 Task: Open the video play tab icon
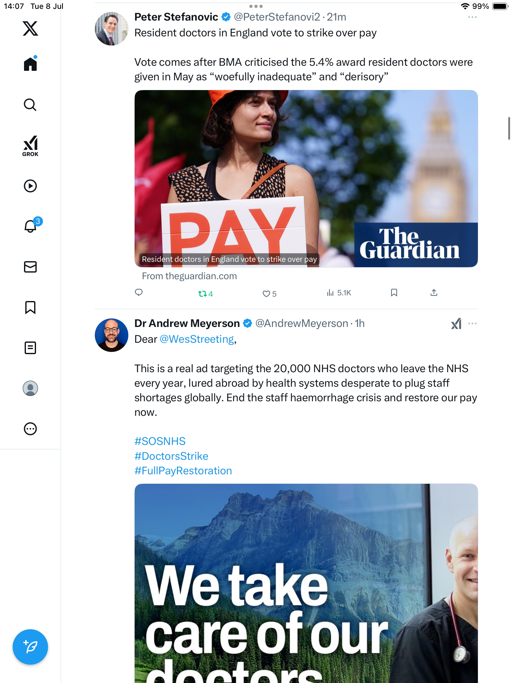coord(30,186)
